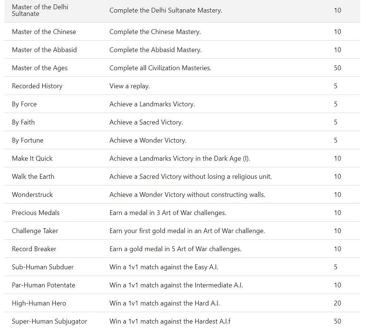Click the "Achieve a Sacred Victory." description
The width and height of the screenshot is (369, 328).
[146, 122]
